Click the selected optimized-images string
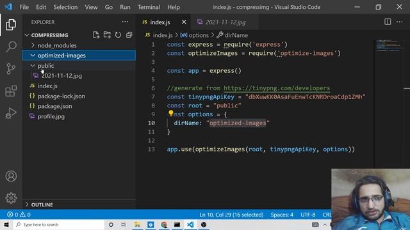Viewport: 410px width, 230px height. point(238,123)
